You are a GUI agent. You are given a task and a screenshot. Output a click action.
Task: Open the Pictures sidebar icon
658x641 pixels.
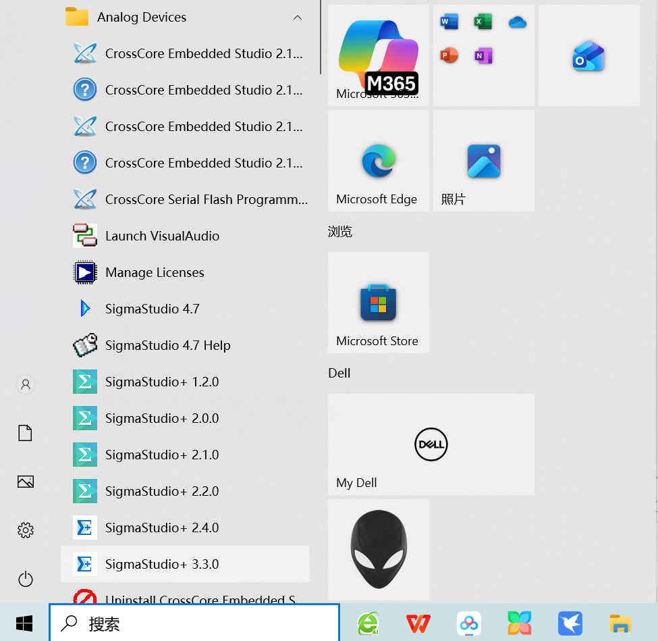pyautogui.click(x=26, y=482)
